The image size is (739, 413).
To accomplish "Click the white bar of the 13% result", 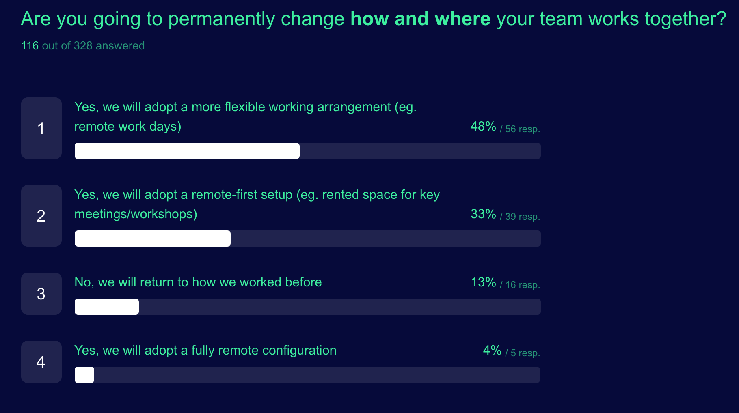I will point(106,307).
